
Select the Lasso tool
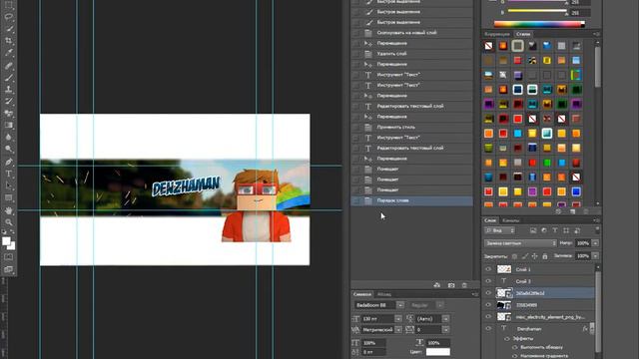click(x=9, y=17)
